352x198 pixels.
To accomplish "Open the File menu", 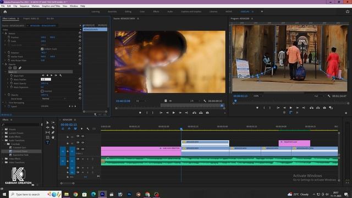I will [3, 6].
